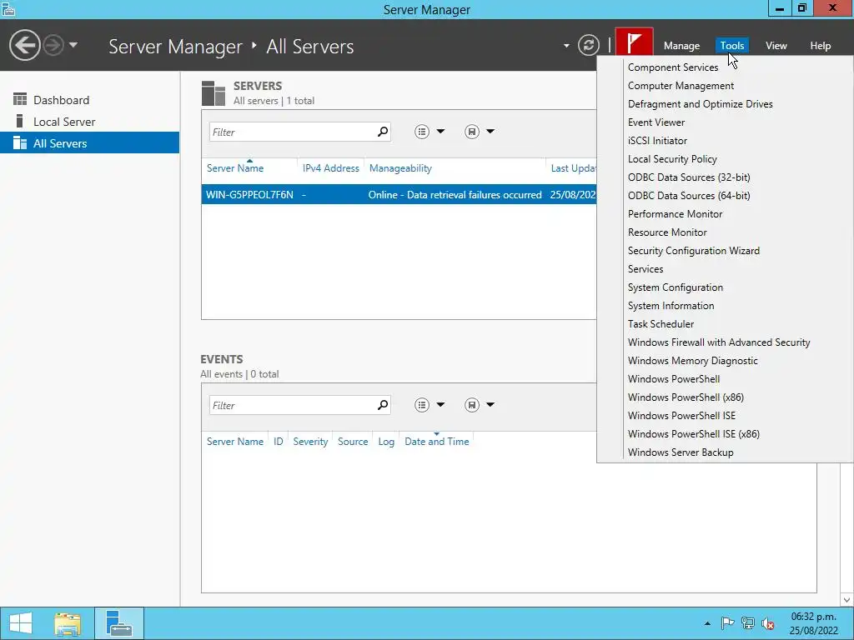The image size is (854, 640).
Task: Click the Servers filter search magnifier
Action: [383, 132]
